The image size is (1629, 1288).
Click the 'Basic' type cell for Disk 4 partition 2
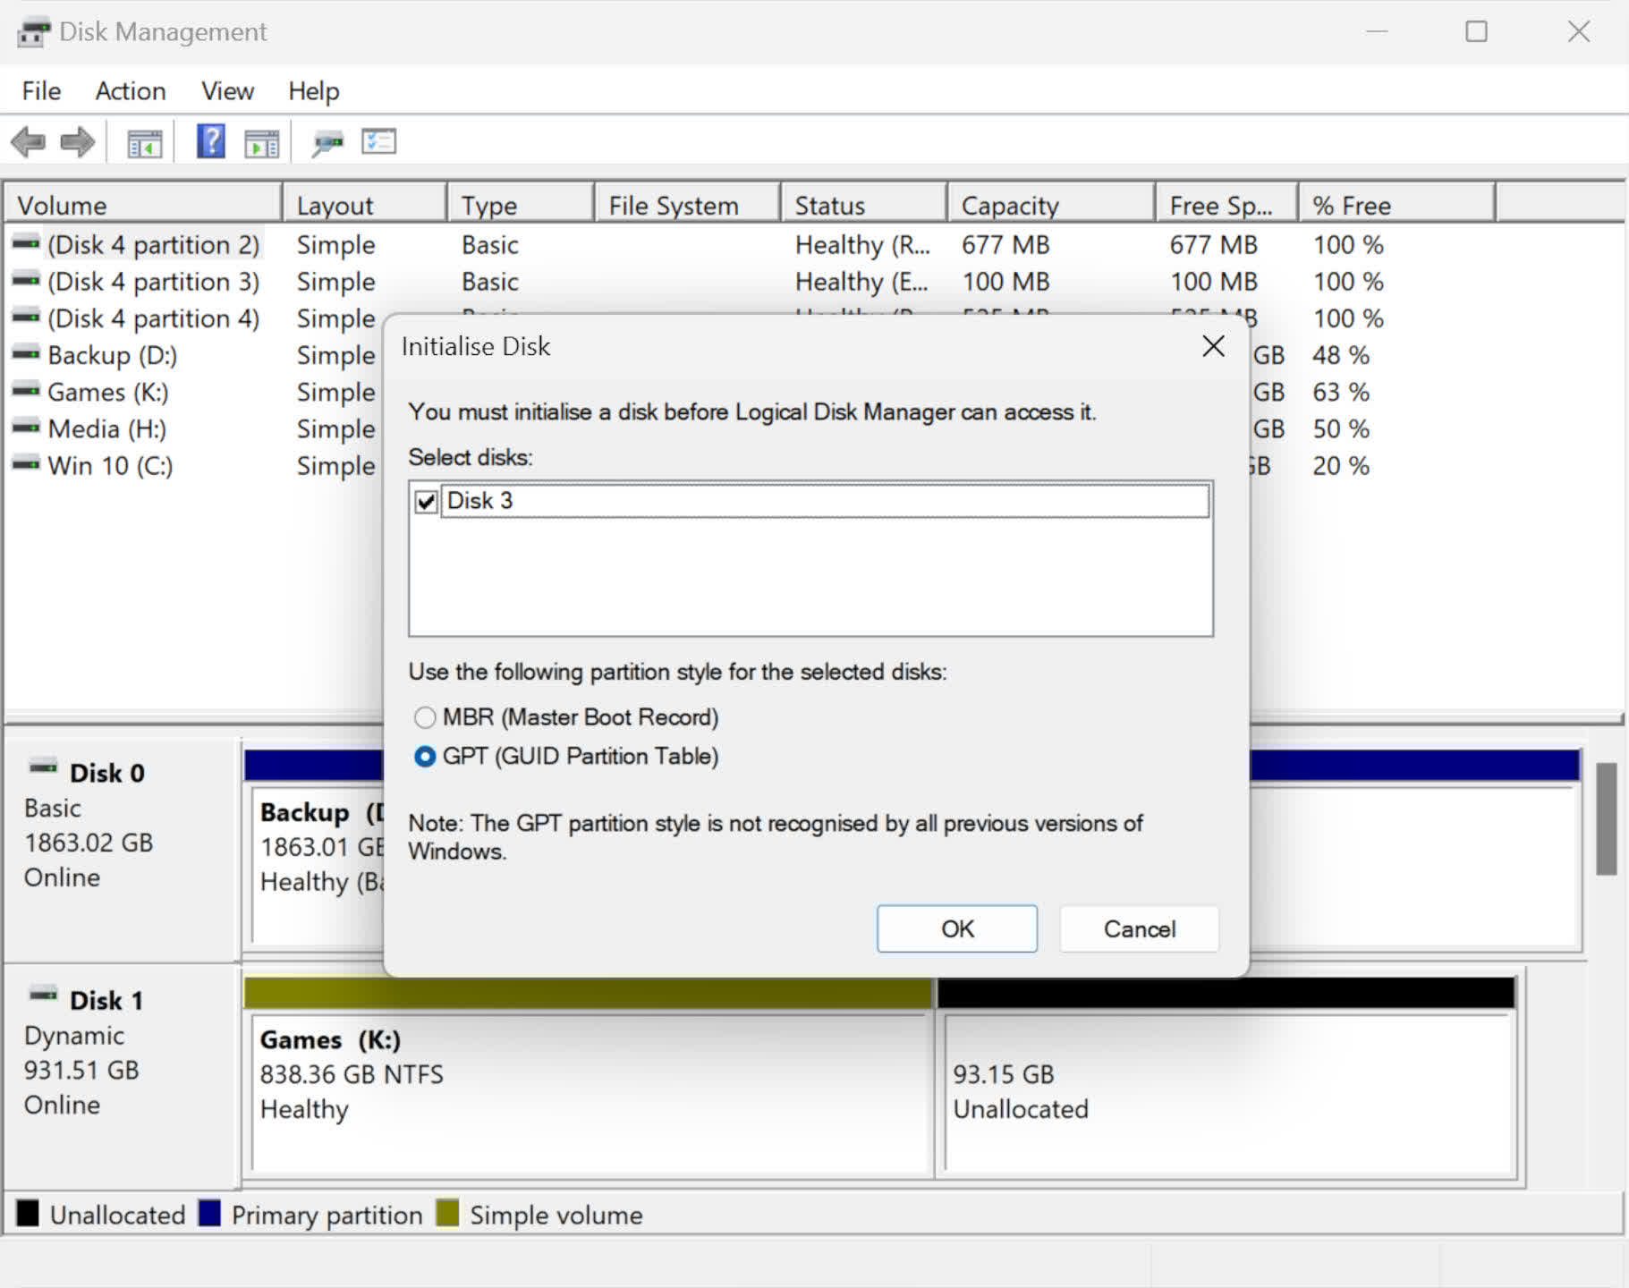(x=490, y=244)
